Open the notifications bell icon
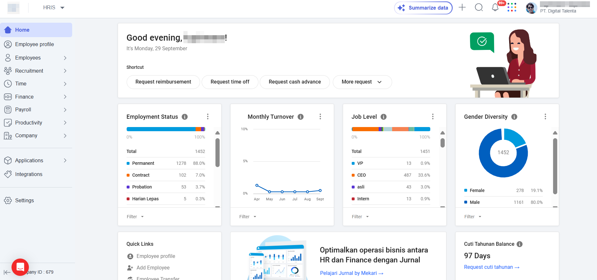Screen dimensions: 597x280 (x=495, y=8)
